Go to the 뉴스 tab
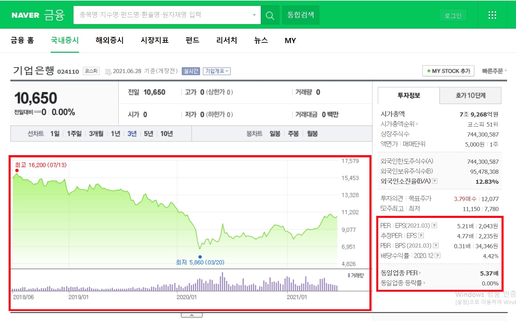 pos(261,40)
